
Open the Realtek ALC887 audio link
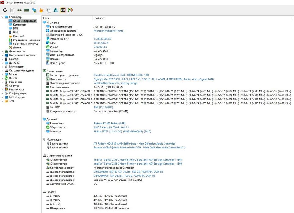click(139, 148)
